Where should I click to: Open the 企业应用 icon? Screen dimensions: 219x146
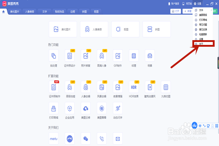[70, 108]
